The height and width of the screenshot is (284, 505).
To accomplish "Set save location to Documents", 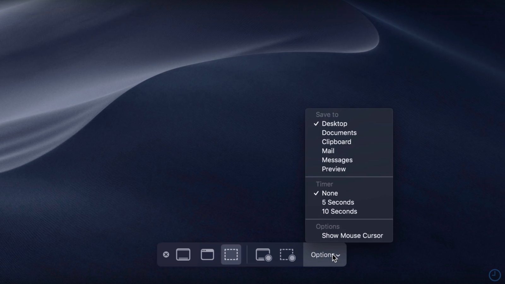I will [x=339, y=133].
